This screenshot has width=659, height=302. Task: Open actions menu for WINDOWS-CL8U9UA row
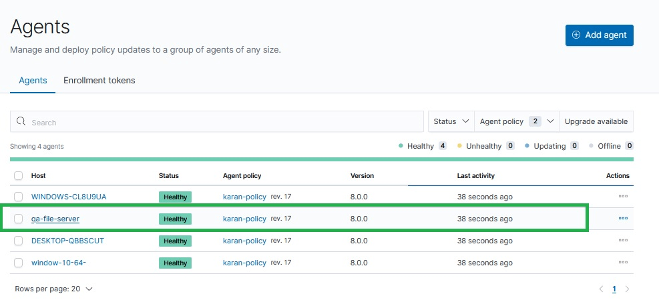(x=623, y=196)
